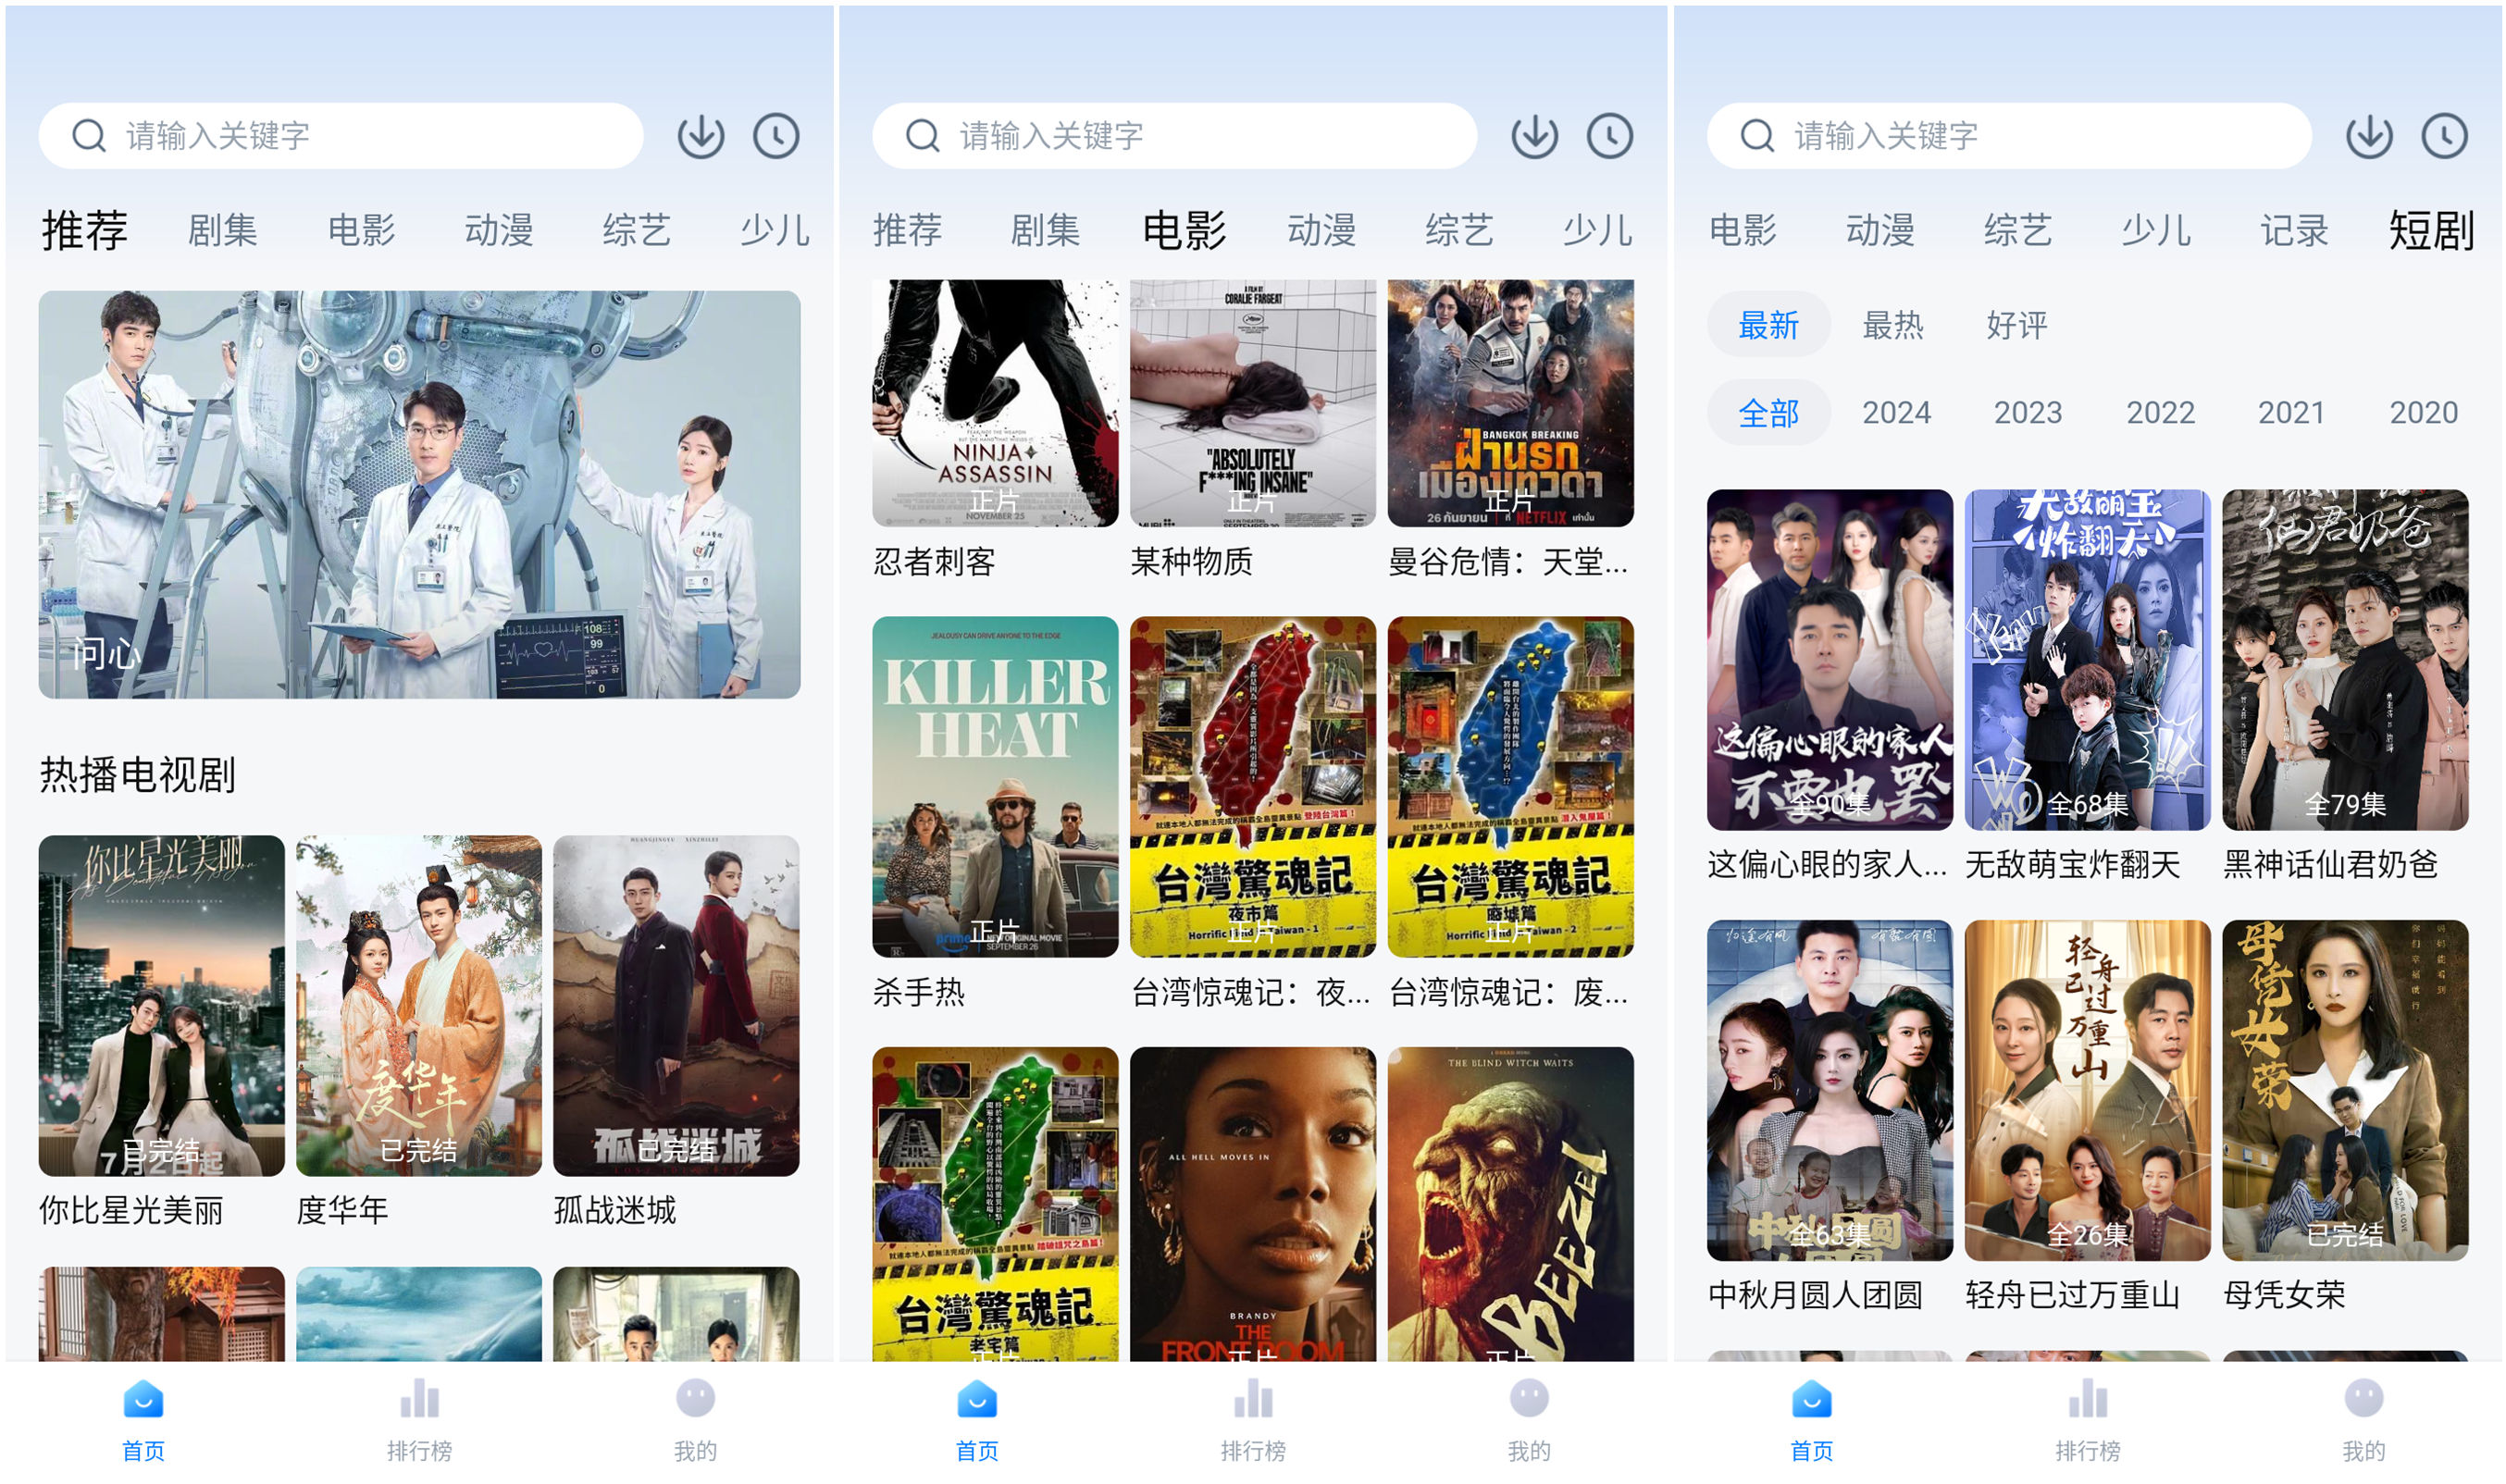Switch to 动漫 tab in left screen
The image size is (2506, 1484).
pyautogui.click(x=499, y=230)
